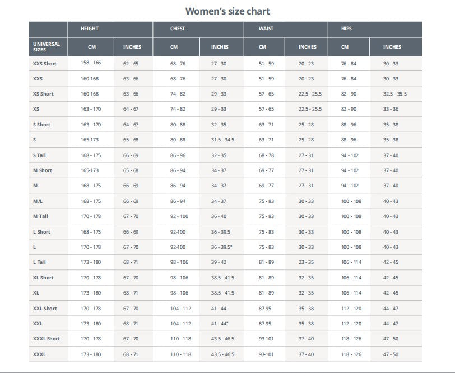The width and height of the screenshot is (455, 379).
Task: Select the S Tall row label
Action: [39, 155]
